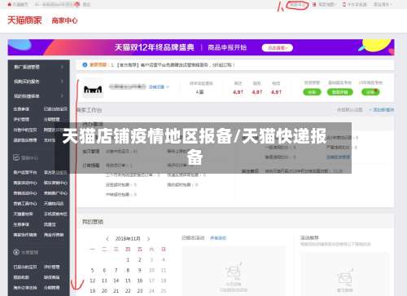Screen dimensions: 407x296
Task: Select November 19 in the calendar
Action: pos(92,291)
